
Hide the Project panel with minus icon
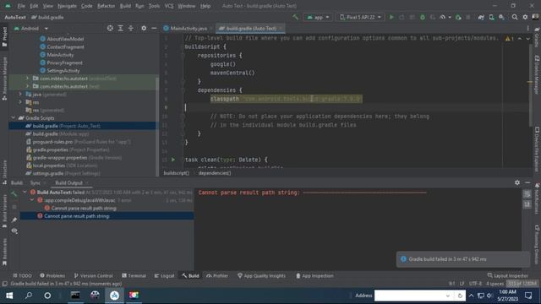point(154,28)
